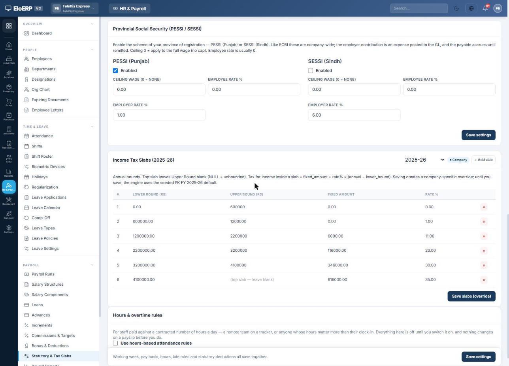The width and height of the screenshot is (509, 366).
Task: Open the language globe icon
Action: (x=471, y=8)
